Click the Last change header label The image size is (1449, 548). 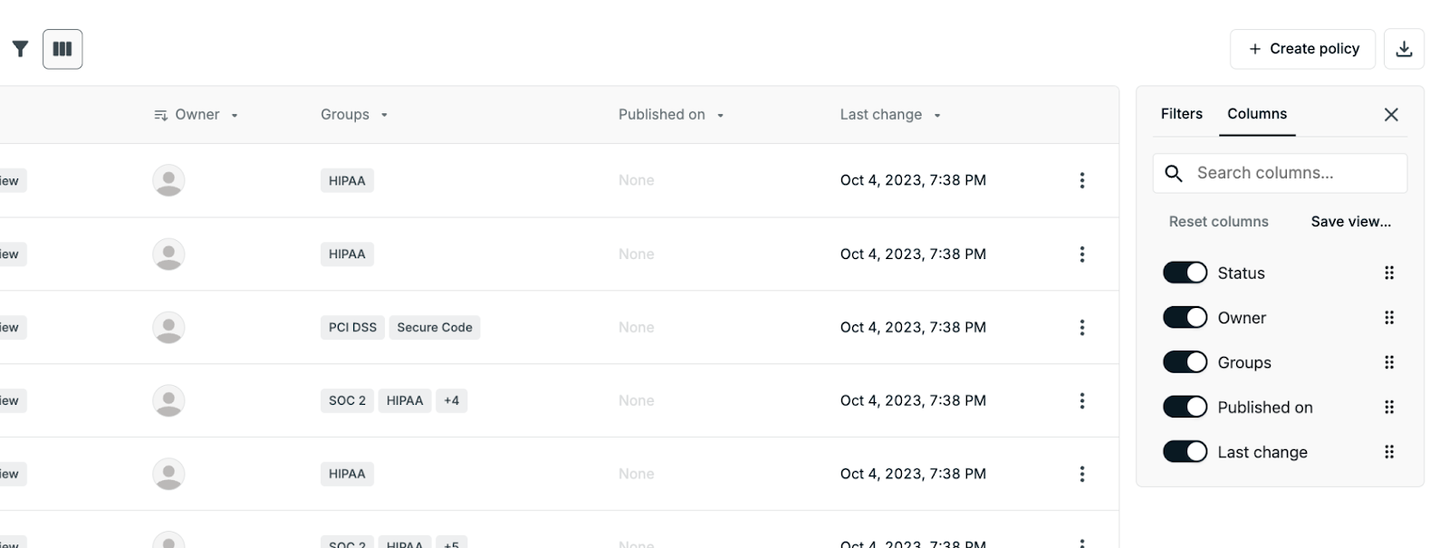880,114
